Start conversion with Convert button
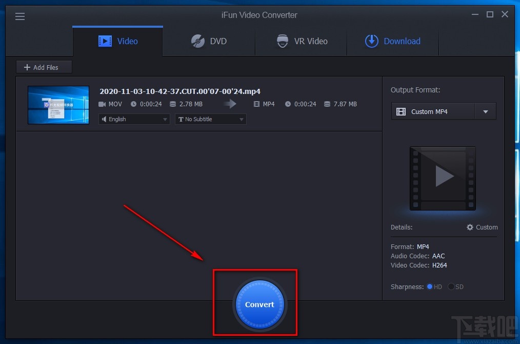 pyautogui.click(x=259, y=304)
